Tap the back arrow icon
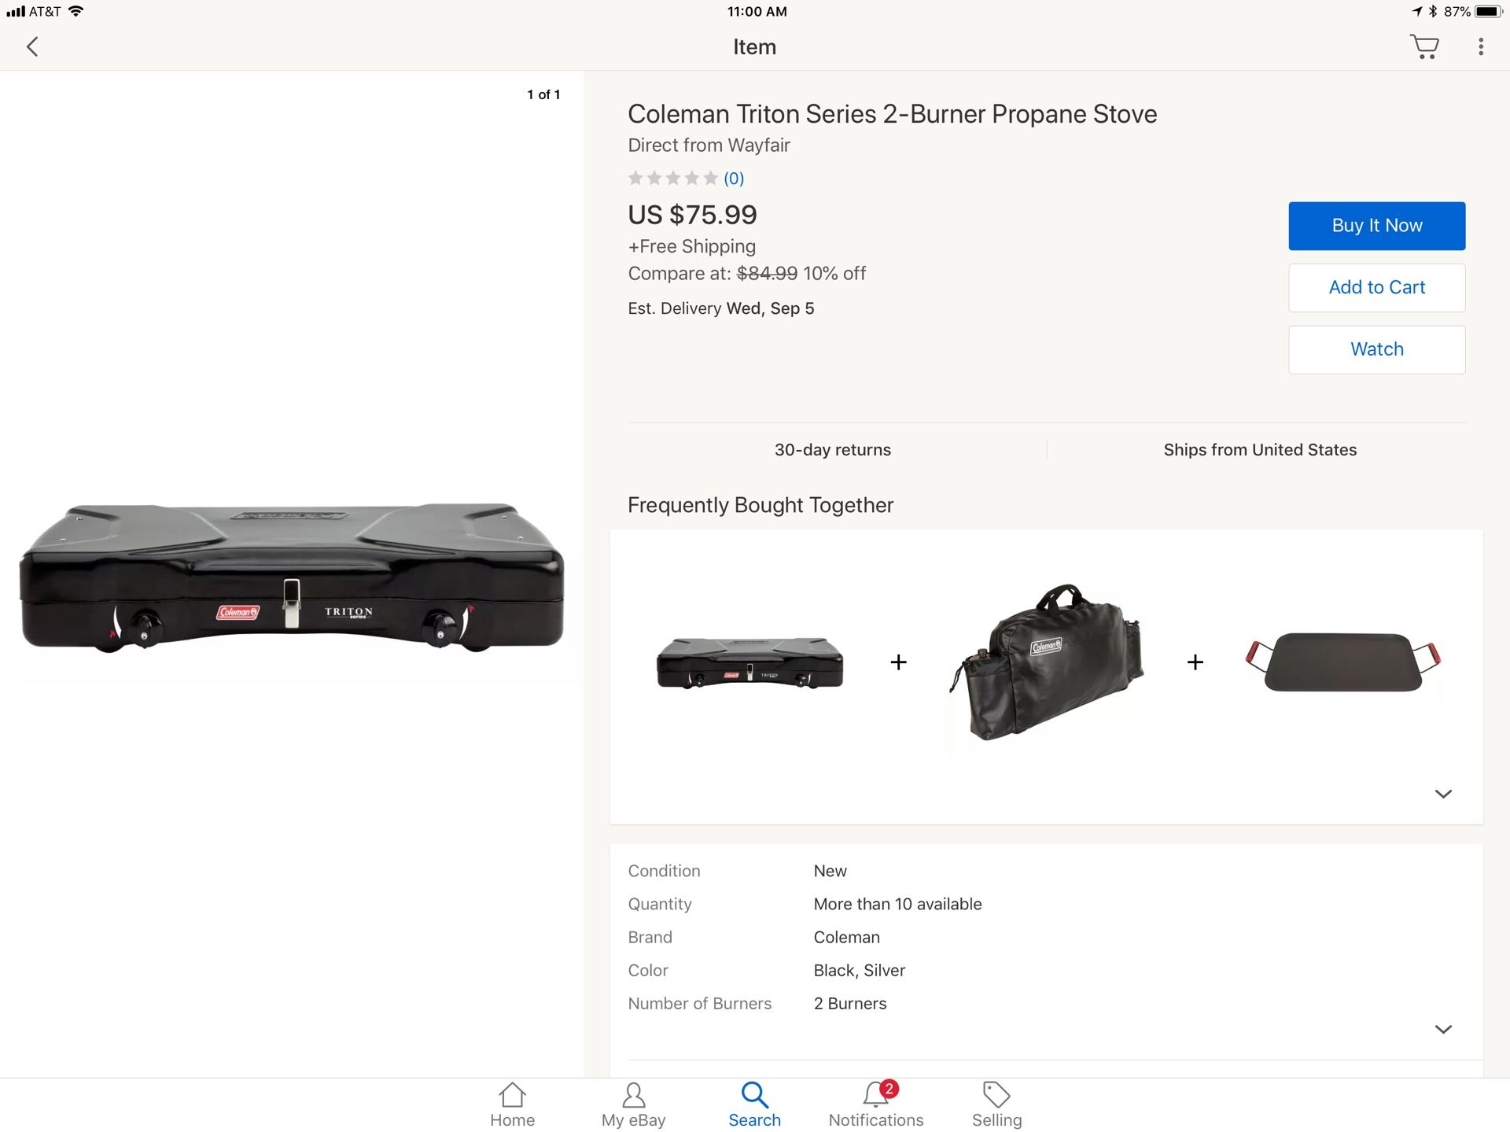This screenshot has width=1510, height=1132. click(x=32, y=47)
